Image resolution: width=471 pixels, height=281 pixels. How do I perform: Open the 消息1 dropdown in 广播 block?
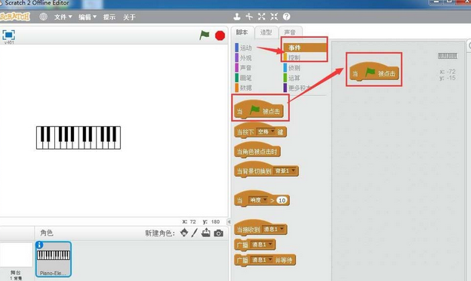click(x=262, y=245)
